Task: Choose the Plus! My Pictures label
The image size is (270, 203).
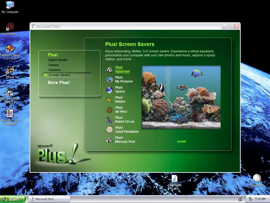Action: [124, 79]
